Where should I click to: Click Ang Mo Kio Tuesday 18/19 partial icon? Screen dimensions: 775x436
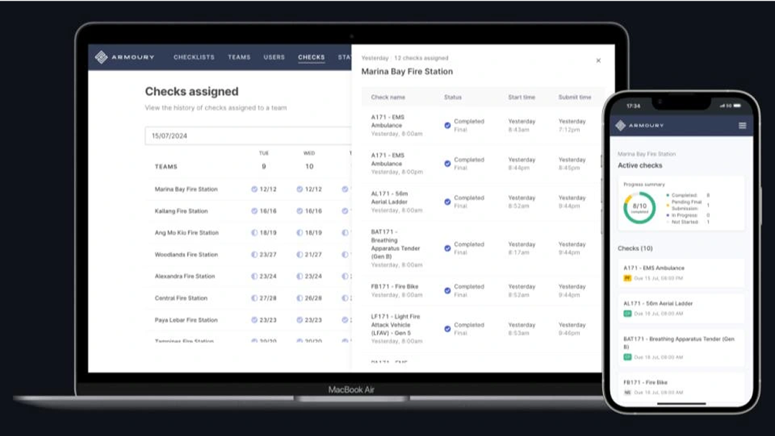(254, 233)
